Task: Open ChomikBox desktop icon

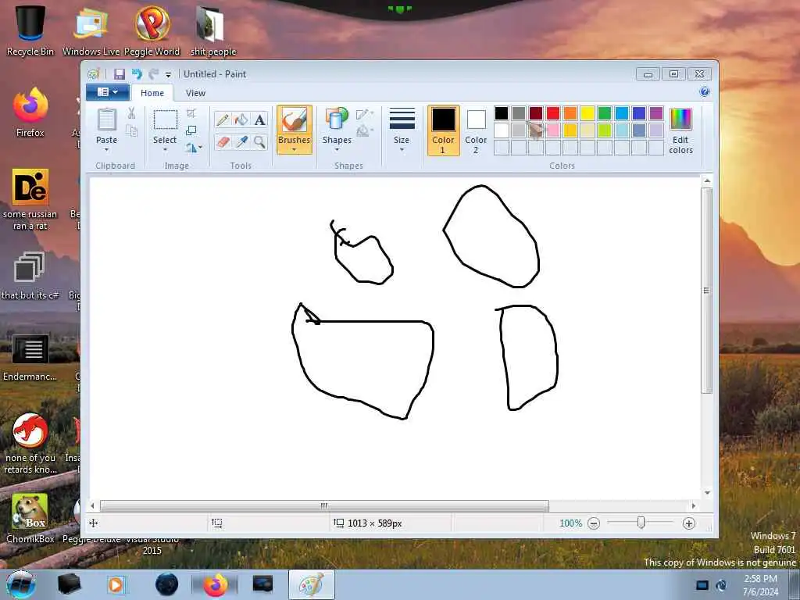Action: pos(30,518)
